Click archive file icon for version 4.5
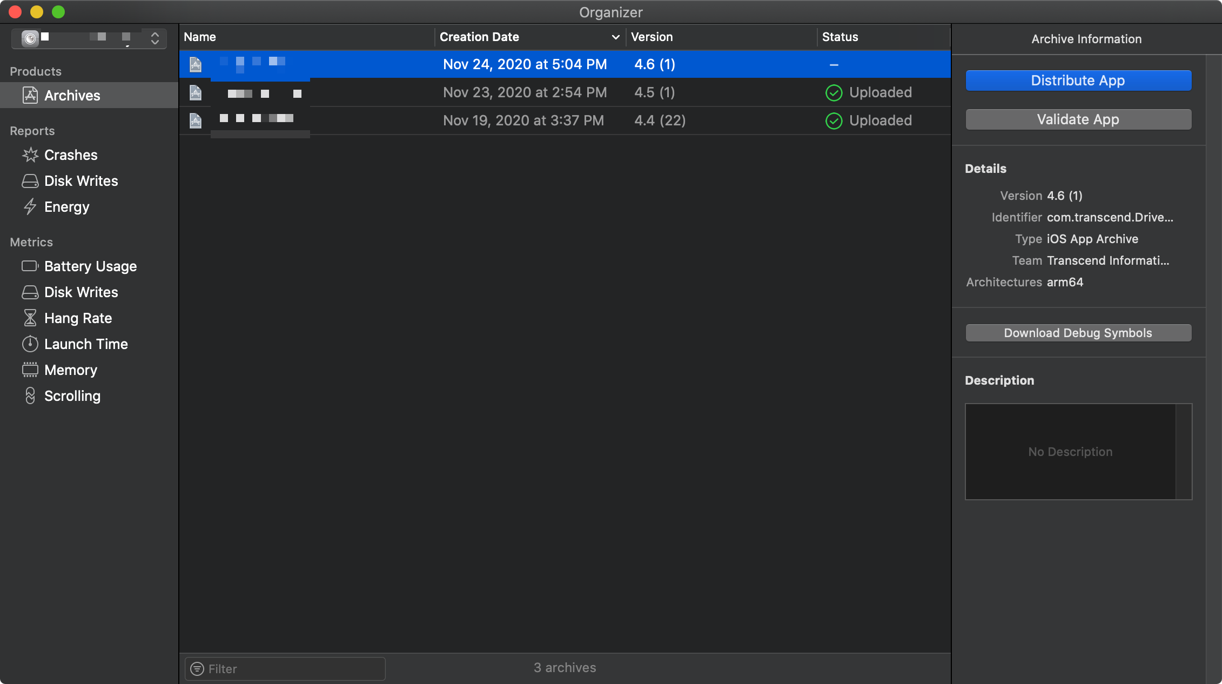Image resolution: width=1222 pixels, height=684 pixels. point(196,92)
